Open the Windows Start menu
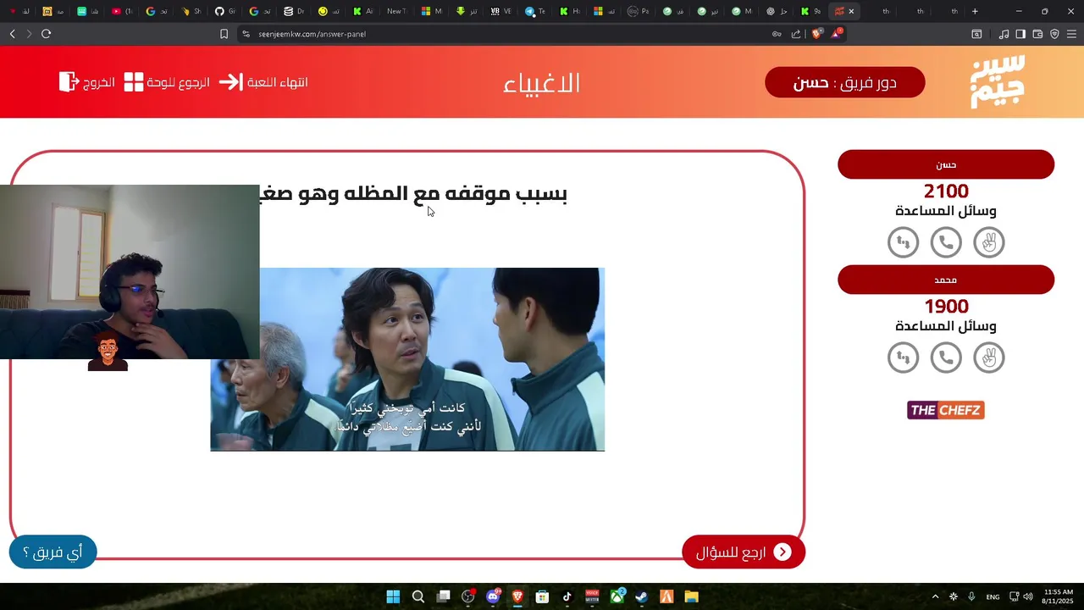 393,596
